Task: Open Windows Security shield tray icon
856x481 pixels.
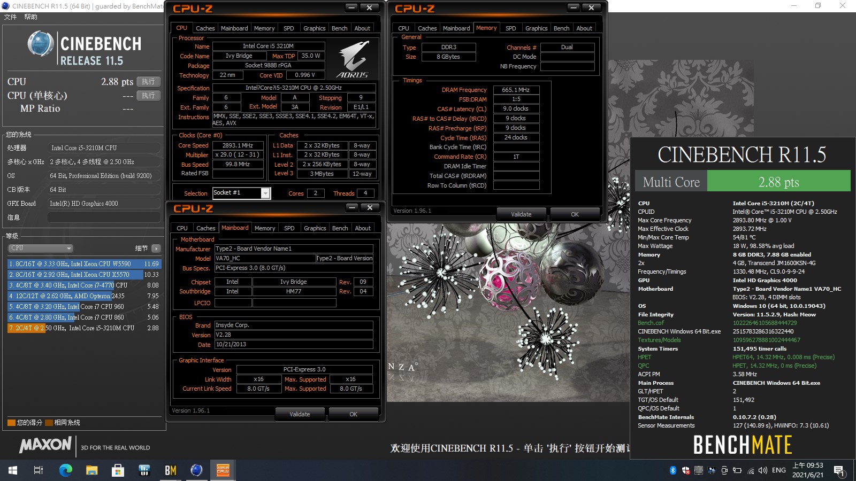Action: [686, 470]
